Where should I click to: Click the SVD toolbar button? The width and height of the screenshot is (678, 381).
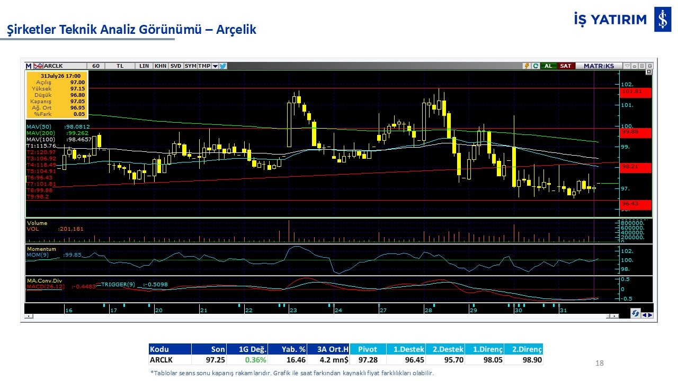pos(176,66)
